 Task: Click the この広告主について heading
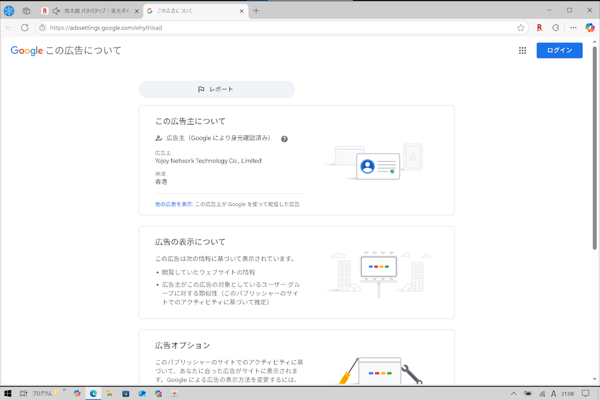coord(190,121)
